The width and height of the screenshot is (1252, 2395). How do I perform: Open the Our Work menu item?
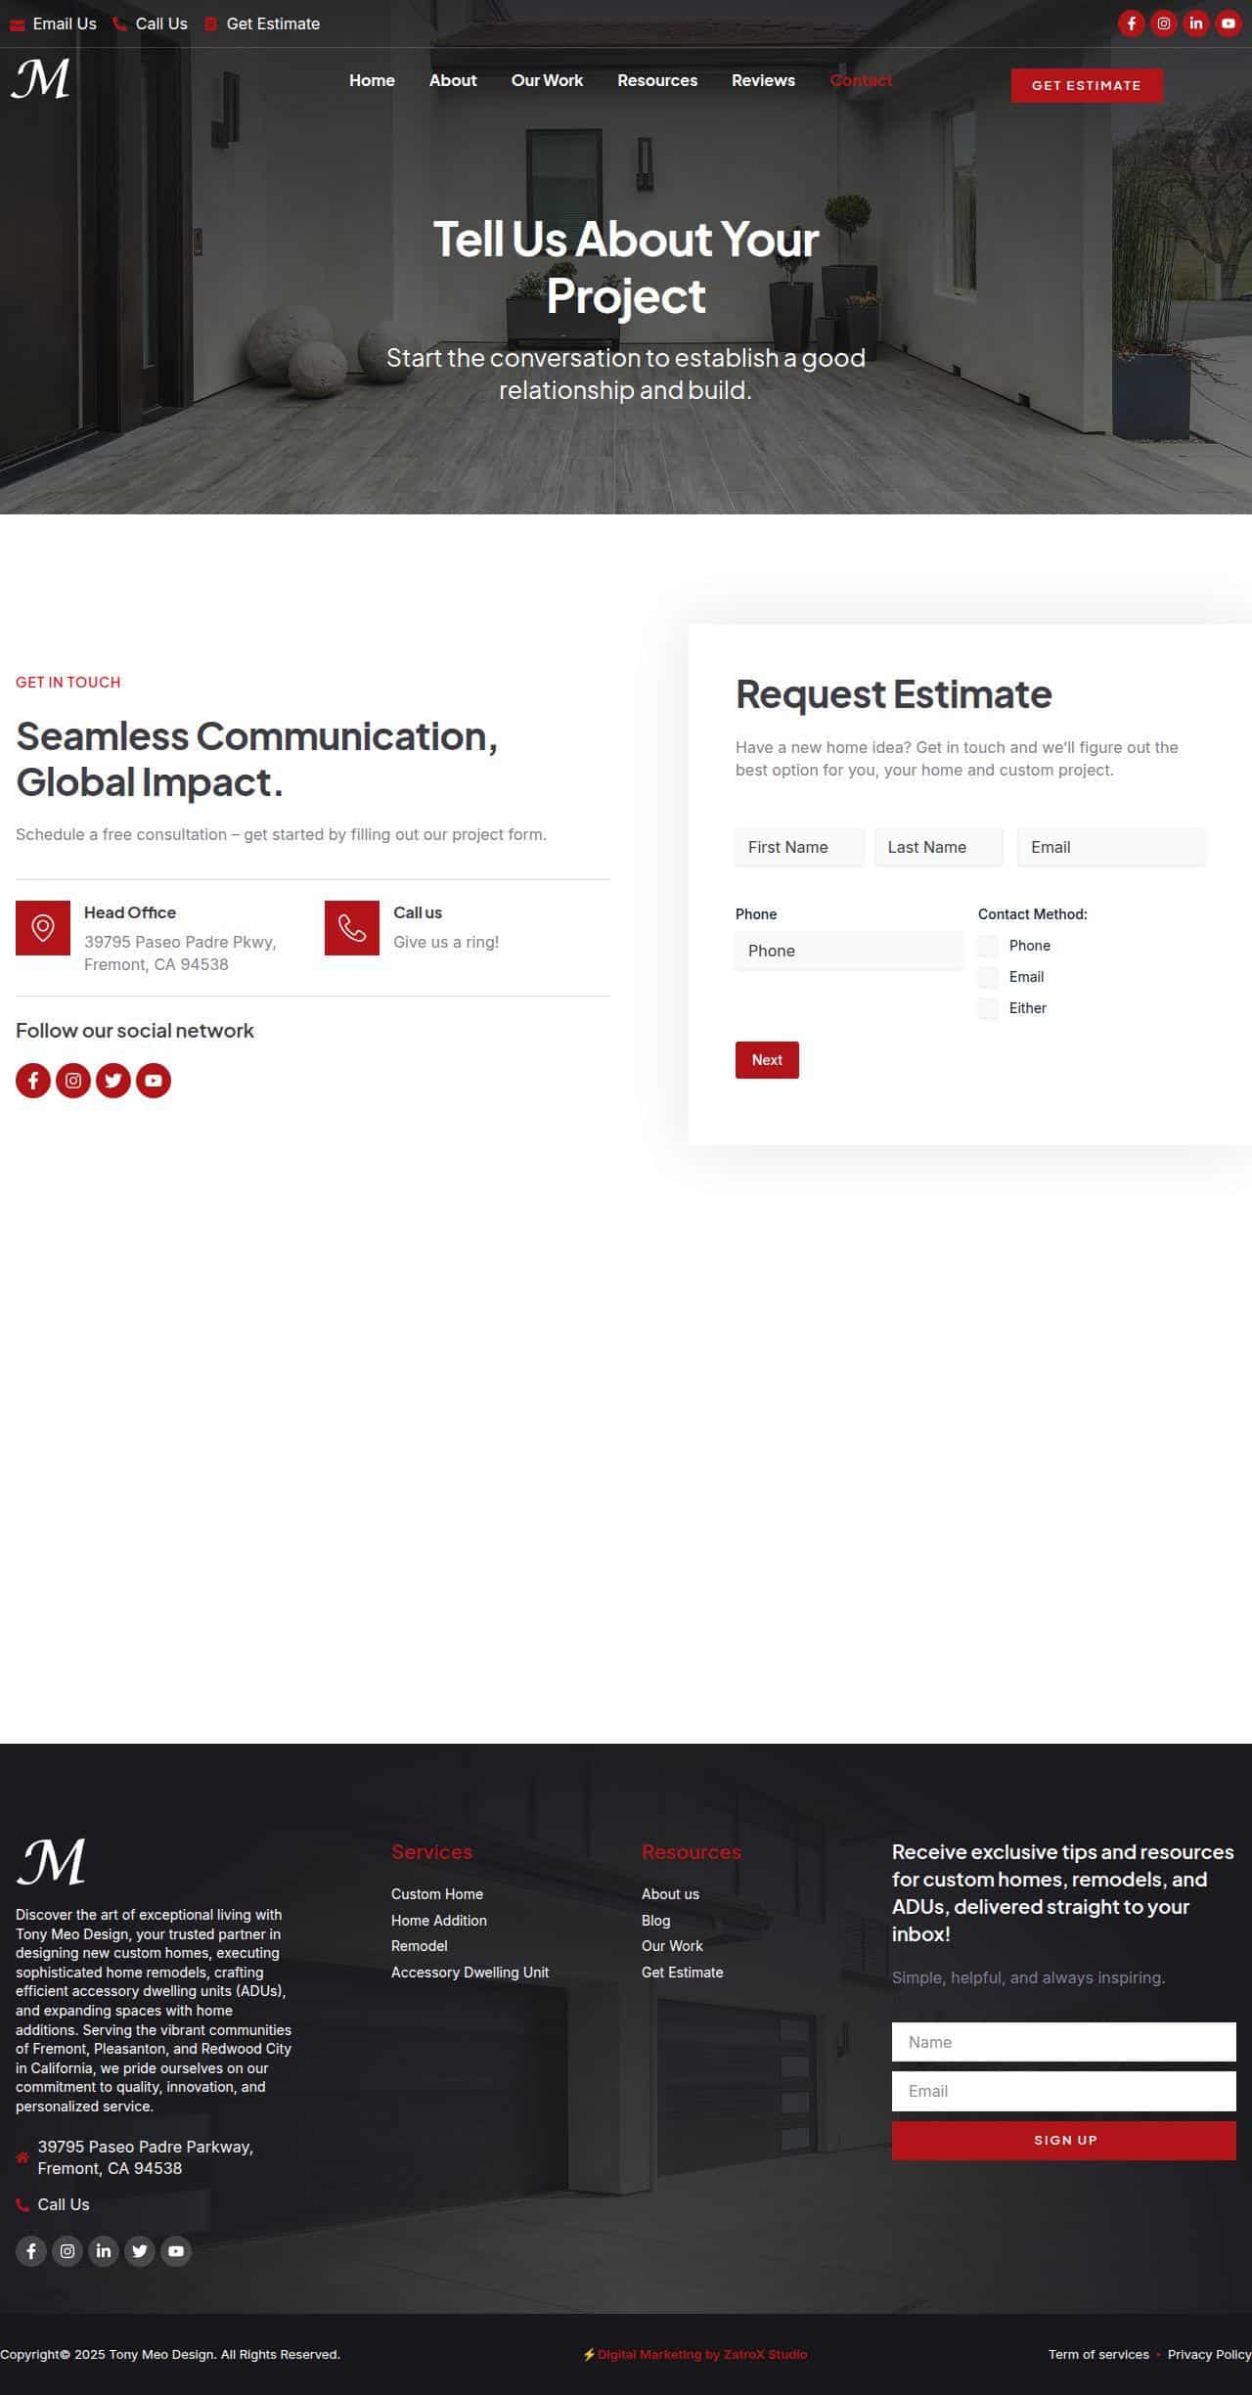547,80
